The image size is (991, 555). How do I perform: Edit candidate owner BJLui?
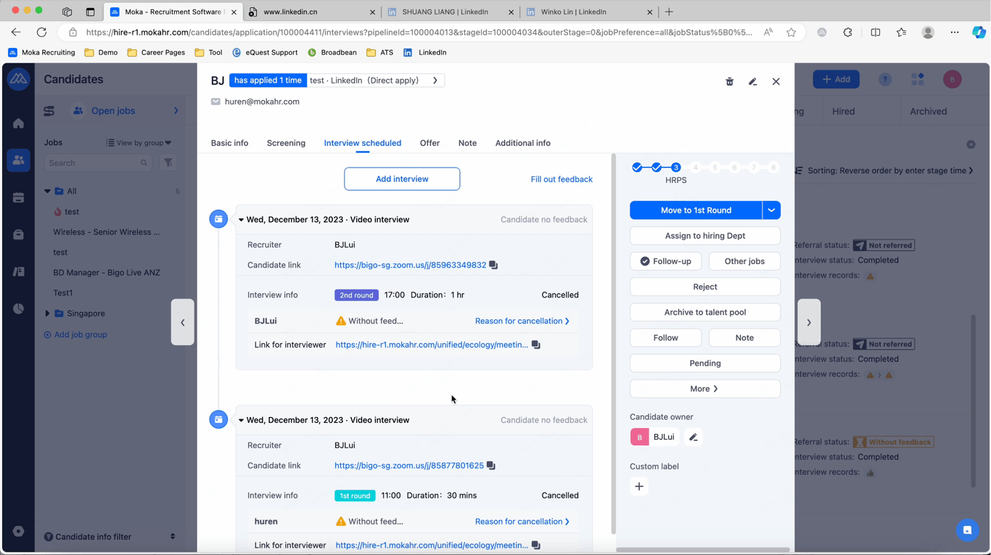694,437
